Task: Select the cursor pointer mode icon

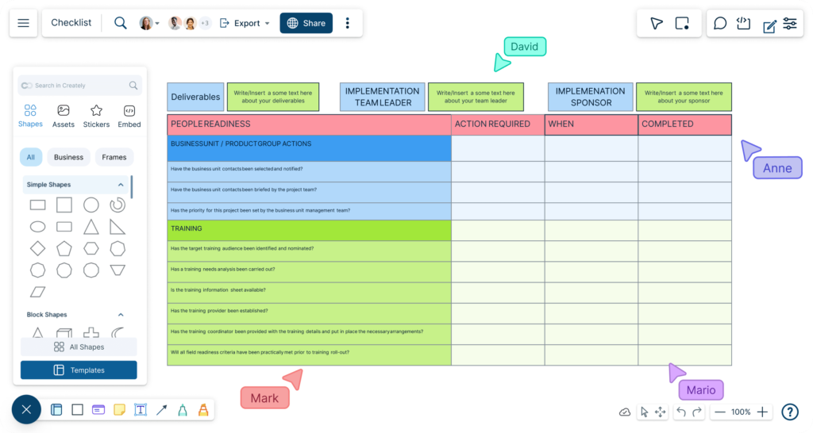Action: (644, 412)
